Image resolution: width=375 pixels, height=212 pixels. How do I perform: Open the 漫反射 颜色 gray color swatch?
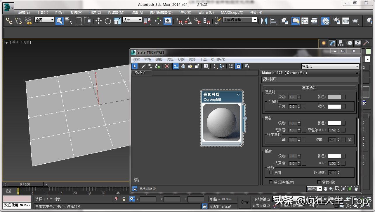(334, 97)
